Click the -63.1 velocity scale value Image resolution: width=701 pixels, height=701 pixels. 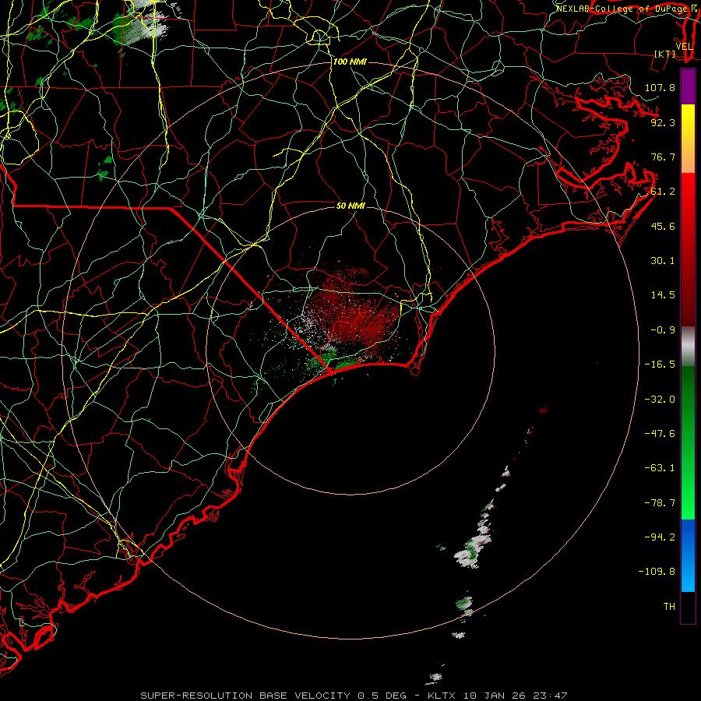click(660, 468)
